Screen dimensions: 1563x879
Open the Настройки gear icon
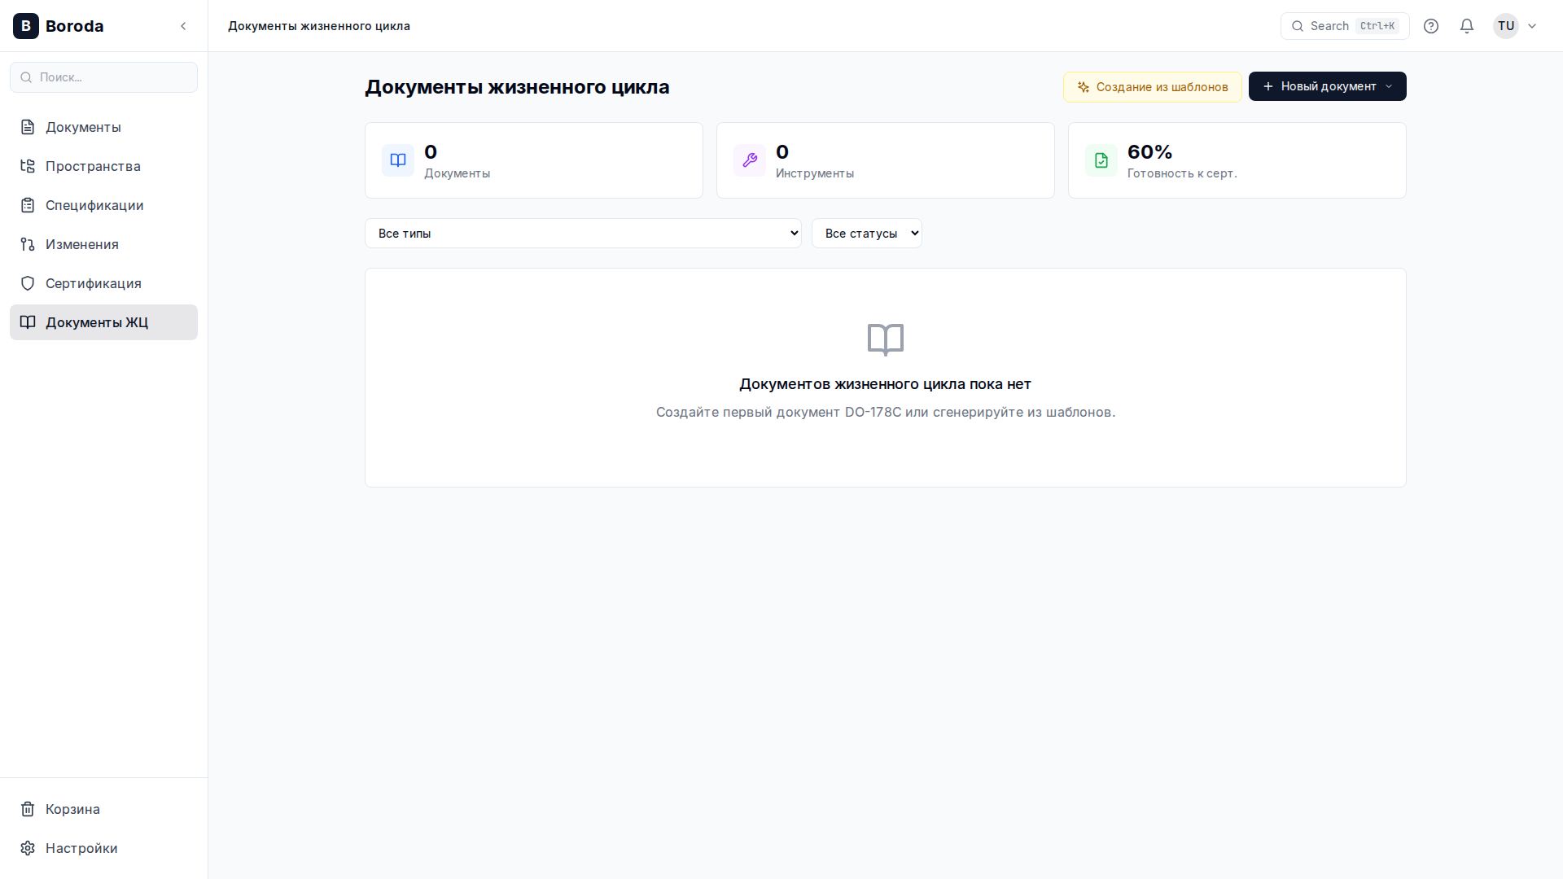28,848
